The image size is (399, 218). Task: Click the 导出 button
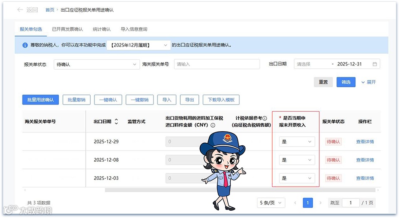[189, 100]
